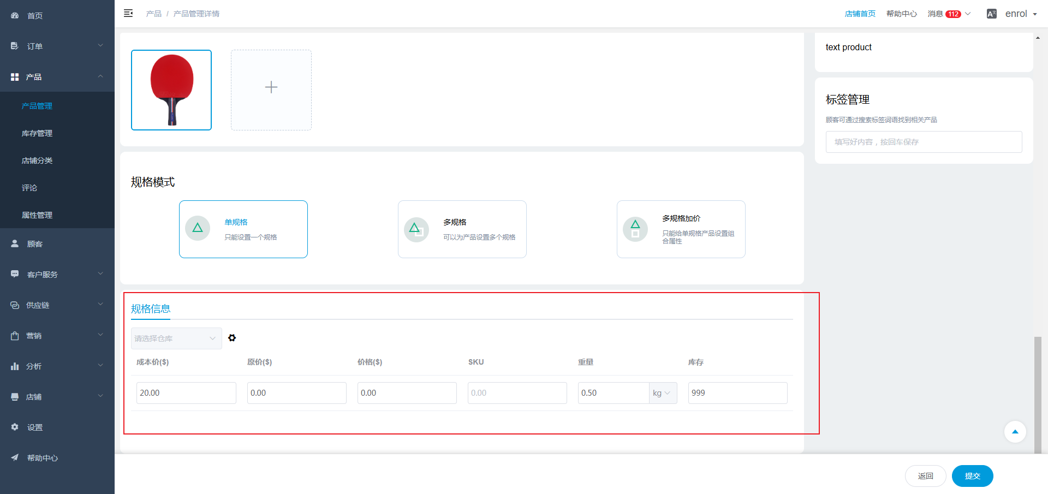Viewport: 1048px width, 494px height.
Task: Select the 单规格 single-spec mode
Action: click(243, 229)
